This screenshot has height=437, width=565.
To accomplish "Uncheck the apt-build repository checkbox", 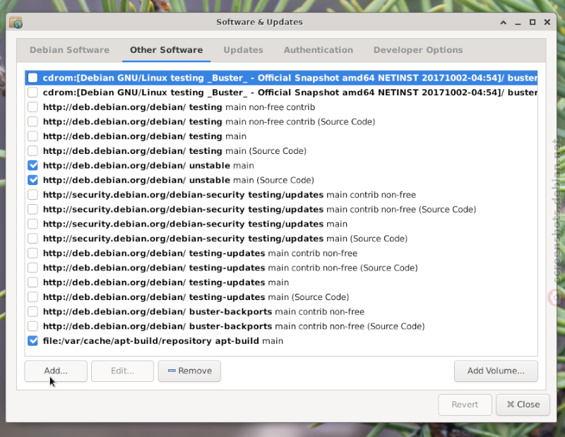I will (32, 341).
